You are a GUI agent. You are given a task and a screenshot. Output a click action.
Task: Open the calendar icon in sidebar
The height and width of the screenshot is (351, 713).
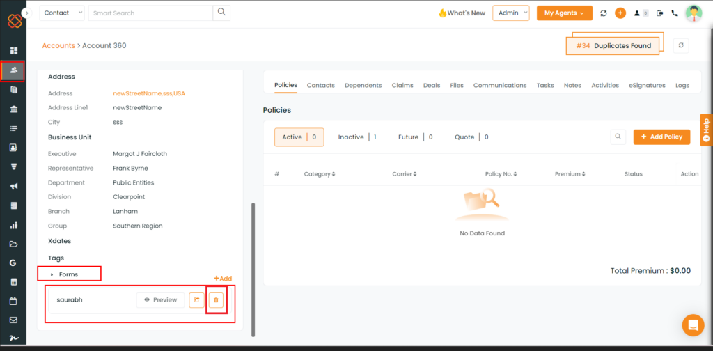tap(14, 301)
